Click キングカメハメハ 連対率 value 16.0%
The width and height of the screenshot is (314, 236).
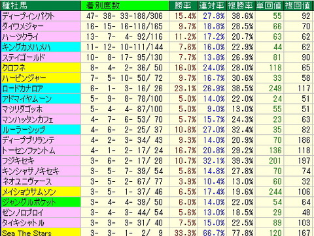pyautogui.click(x=214, y=47)
